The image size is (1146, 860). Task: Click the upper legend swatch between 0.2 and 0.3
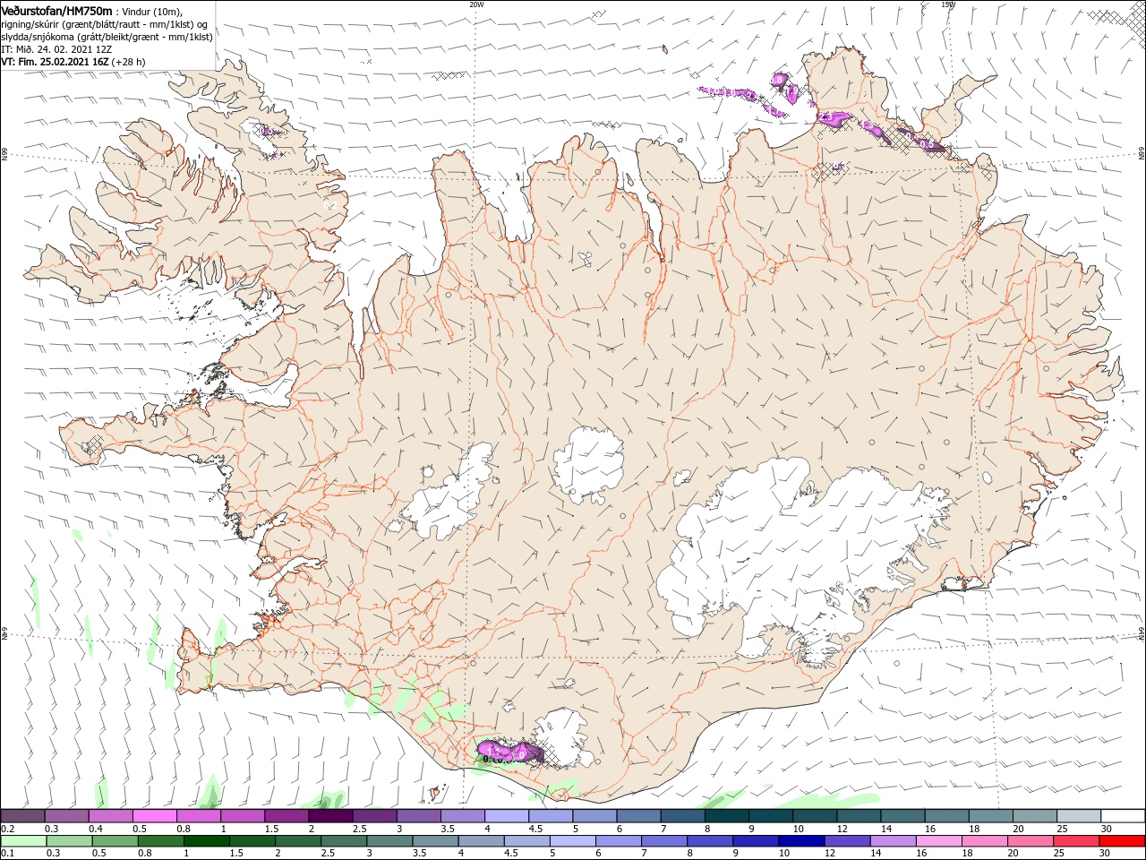click(23, 816)
